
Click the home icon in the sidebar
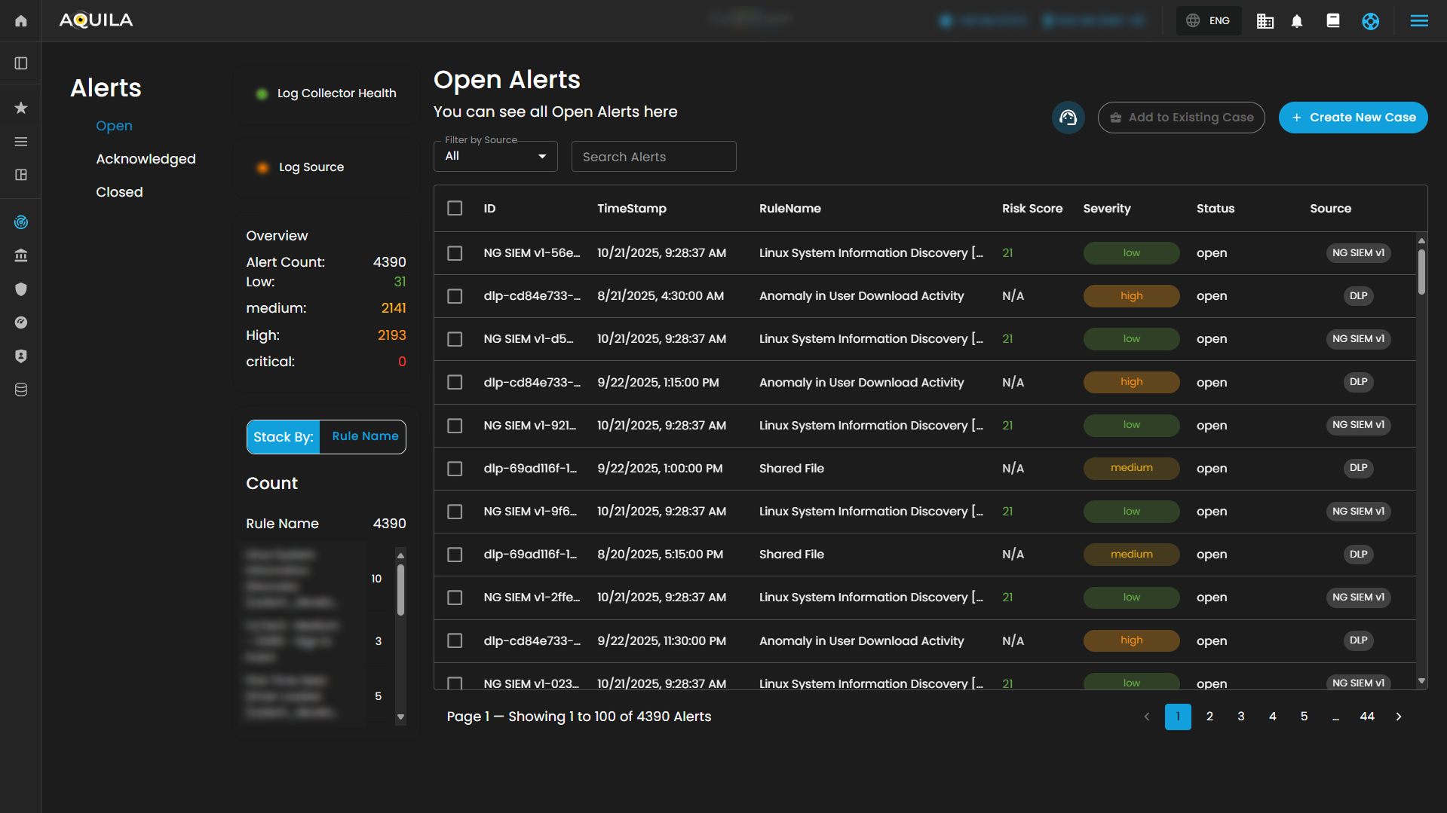click(21, 21)
